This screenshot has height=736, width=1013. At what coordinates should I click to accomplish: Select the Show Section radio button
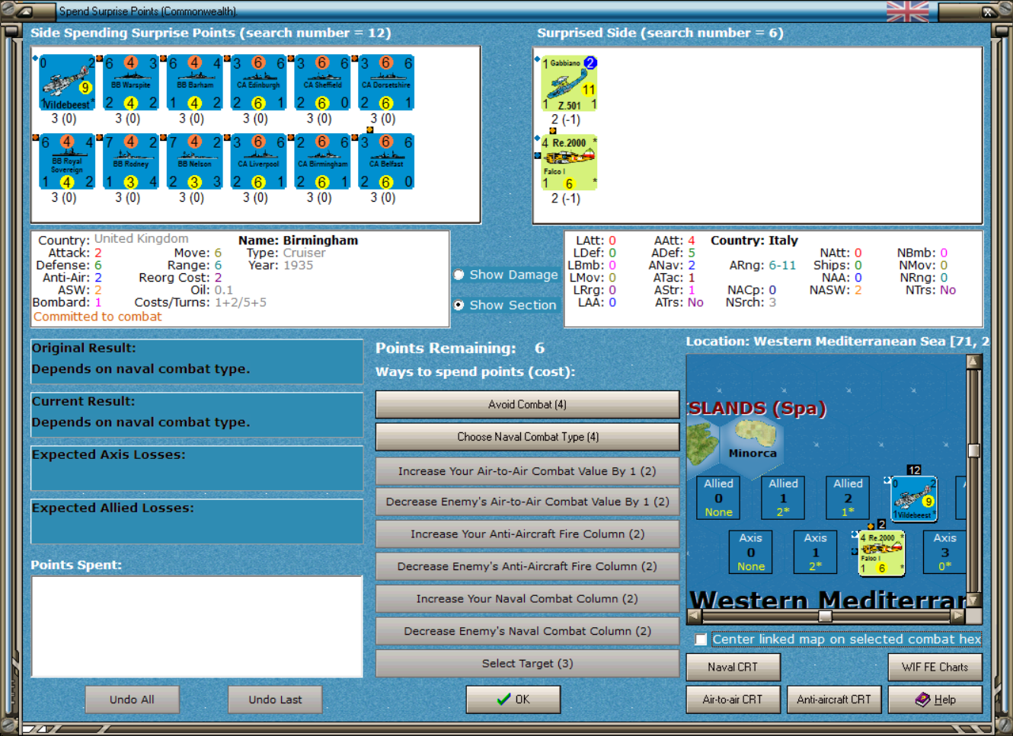pyautogui.click(x=459, y=305)
